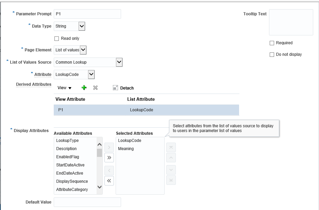
Task: Add a new derived attribute row
Action: [x=84, y=87]
